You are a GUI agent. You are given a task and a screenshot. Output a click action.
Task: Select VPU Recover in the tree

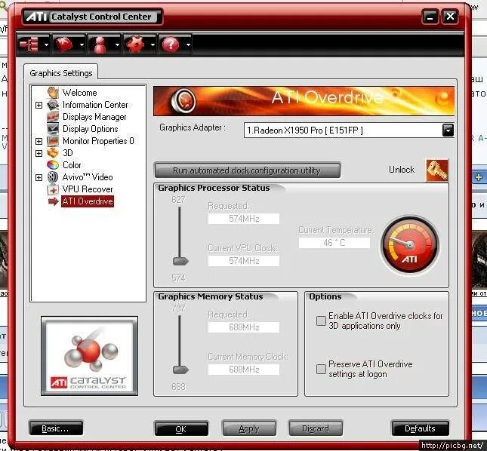point(88,189)
